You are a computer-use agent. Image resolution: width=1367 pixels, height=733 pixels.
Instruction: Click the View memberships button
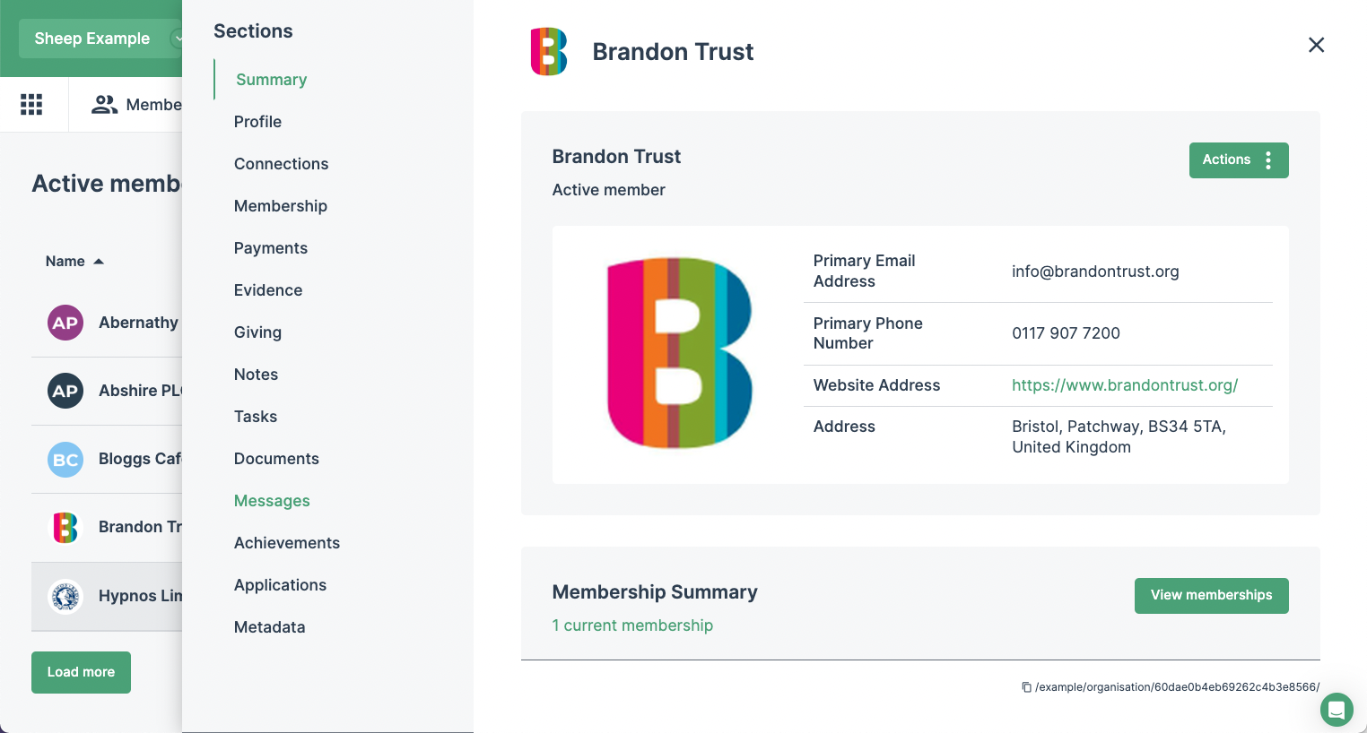click(x=1211, y=596)
